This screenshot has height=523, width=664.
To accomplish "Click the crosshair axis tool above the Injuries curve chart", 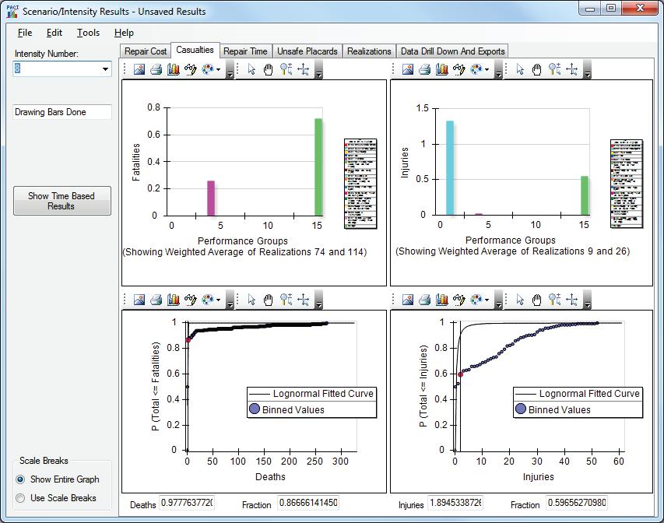I will point(571,300).
